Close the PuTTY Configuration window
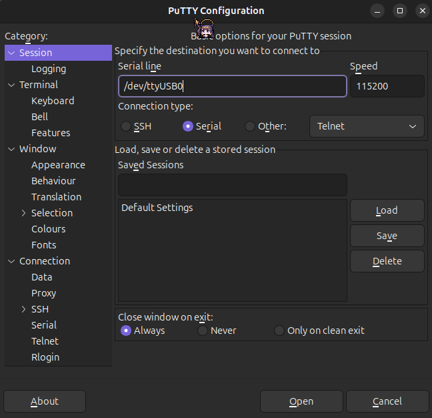This screenshot has width=432, height=418. (423, 11)
